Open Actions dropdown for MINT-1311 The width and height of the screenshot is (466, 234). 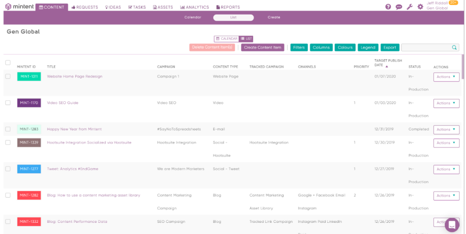pos(447,77)
